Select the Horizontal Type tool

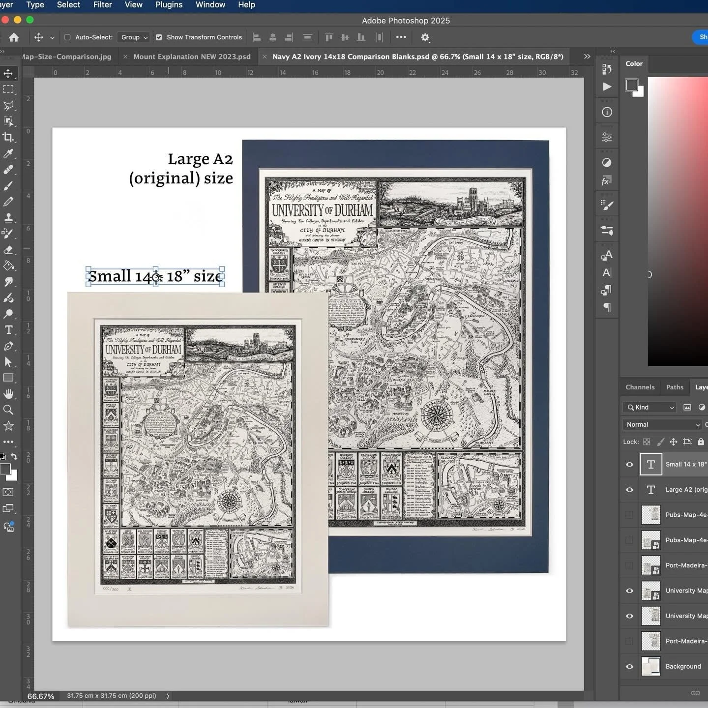click(8, 330)
